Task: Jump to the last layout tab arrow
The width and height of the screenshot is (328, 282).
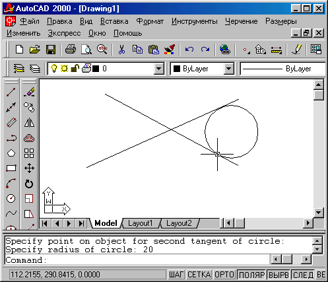Action: pos(81,224)
